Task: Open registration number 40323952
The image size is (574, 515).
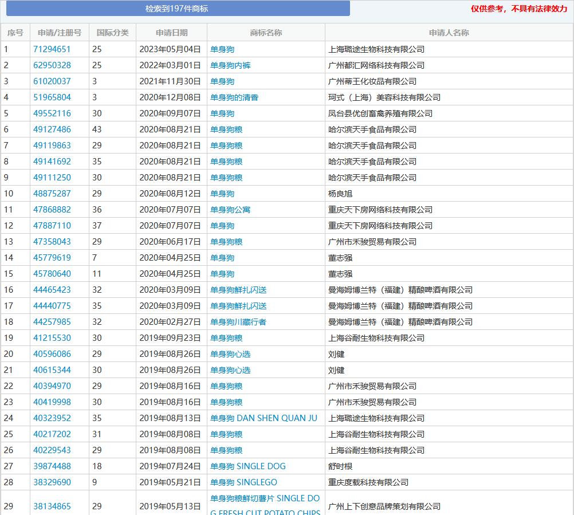Action: click(x=52, y=418)
